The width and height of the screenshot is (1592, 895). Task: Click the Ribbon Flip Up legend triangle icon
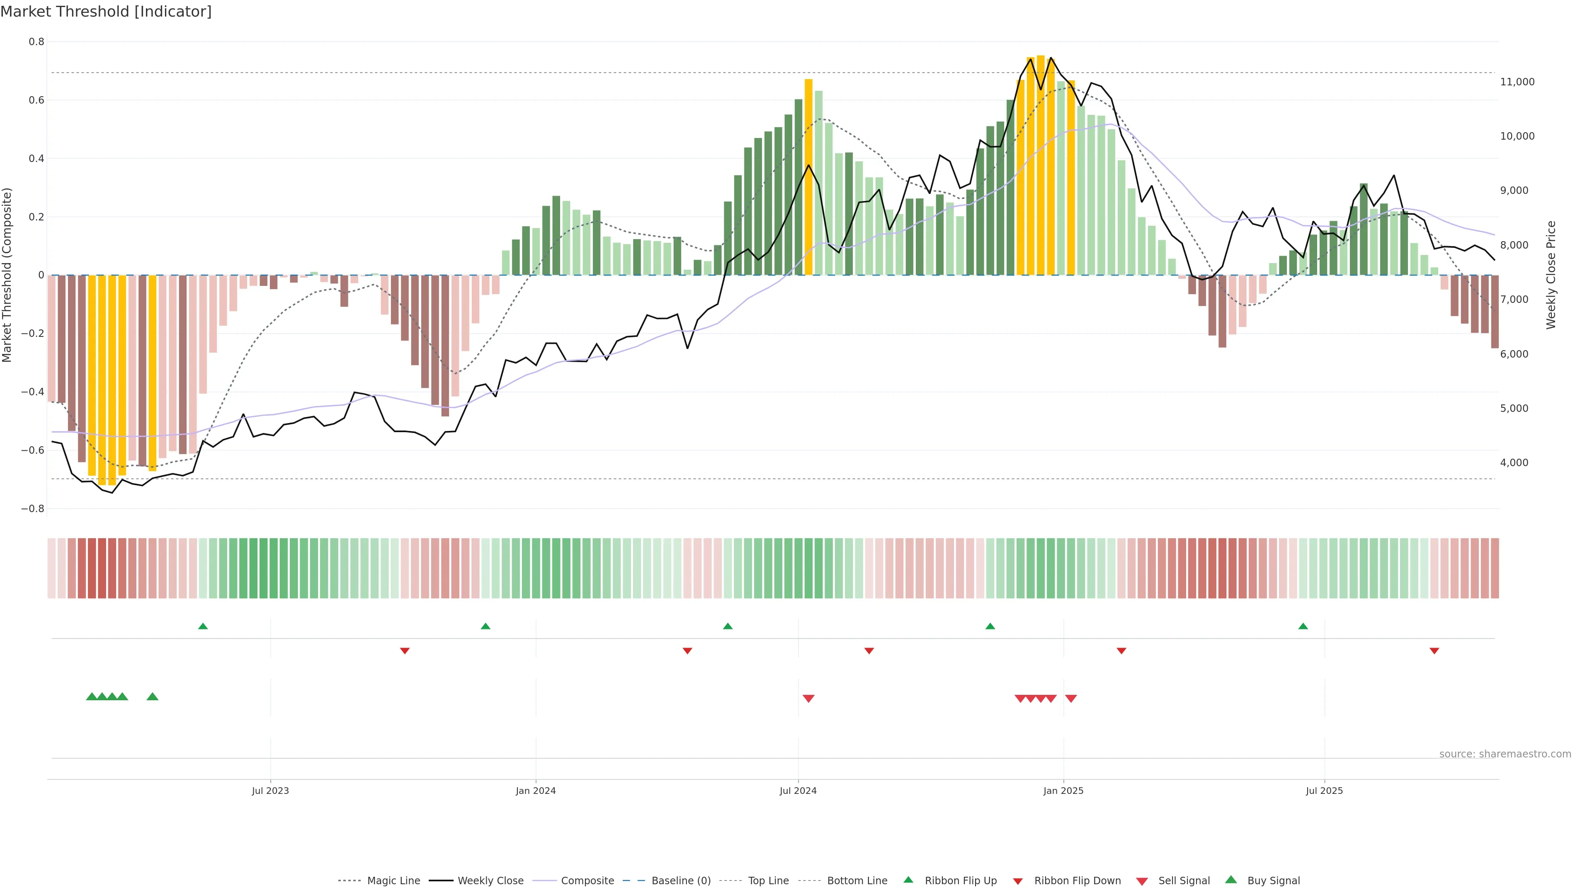click(908, 880)
